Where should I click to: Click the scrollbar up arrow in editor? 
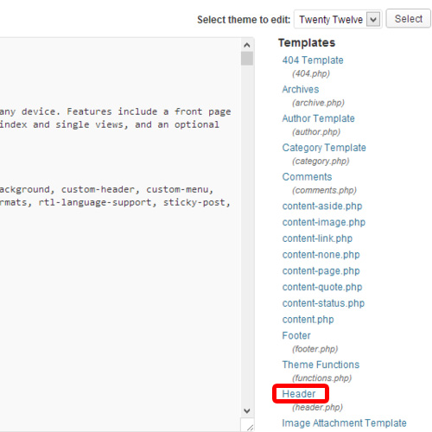[247, 45]
